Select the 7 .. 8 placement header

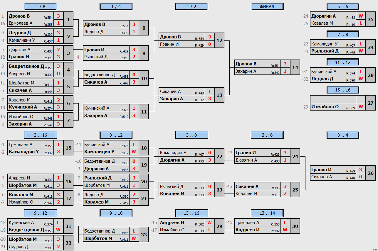[343, 35]
